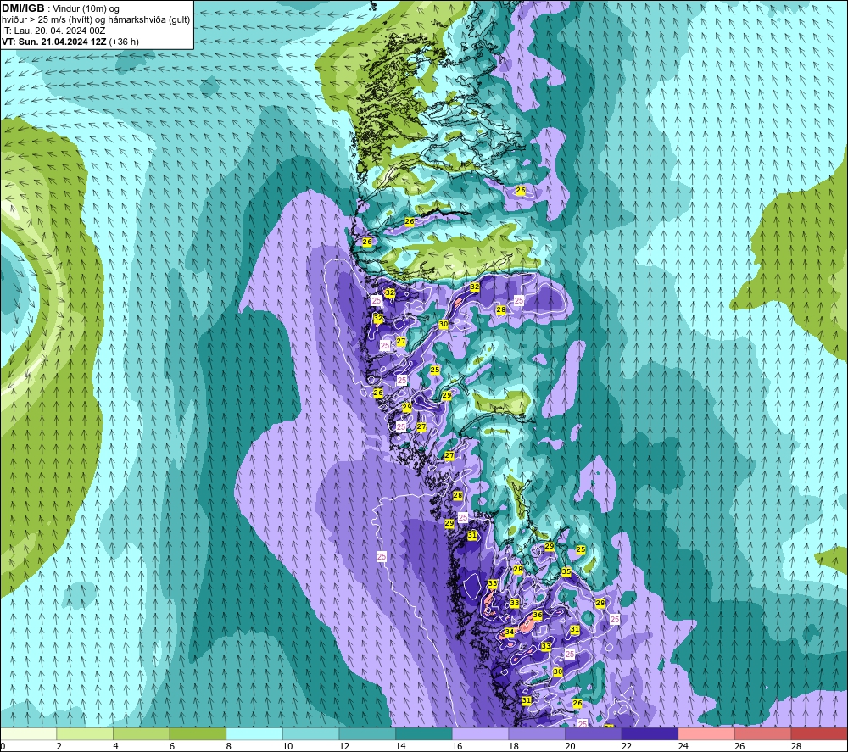
Task: Click the "2" tick label on the color scale
Action: coord(59,746)
